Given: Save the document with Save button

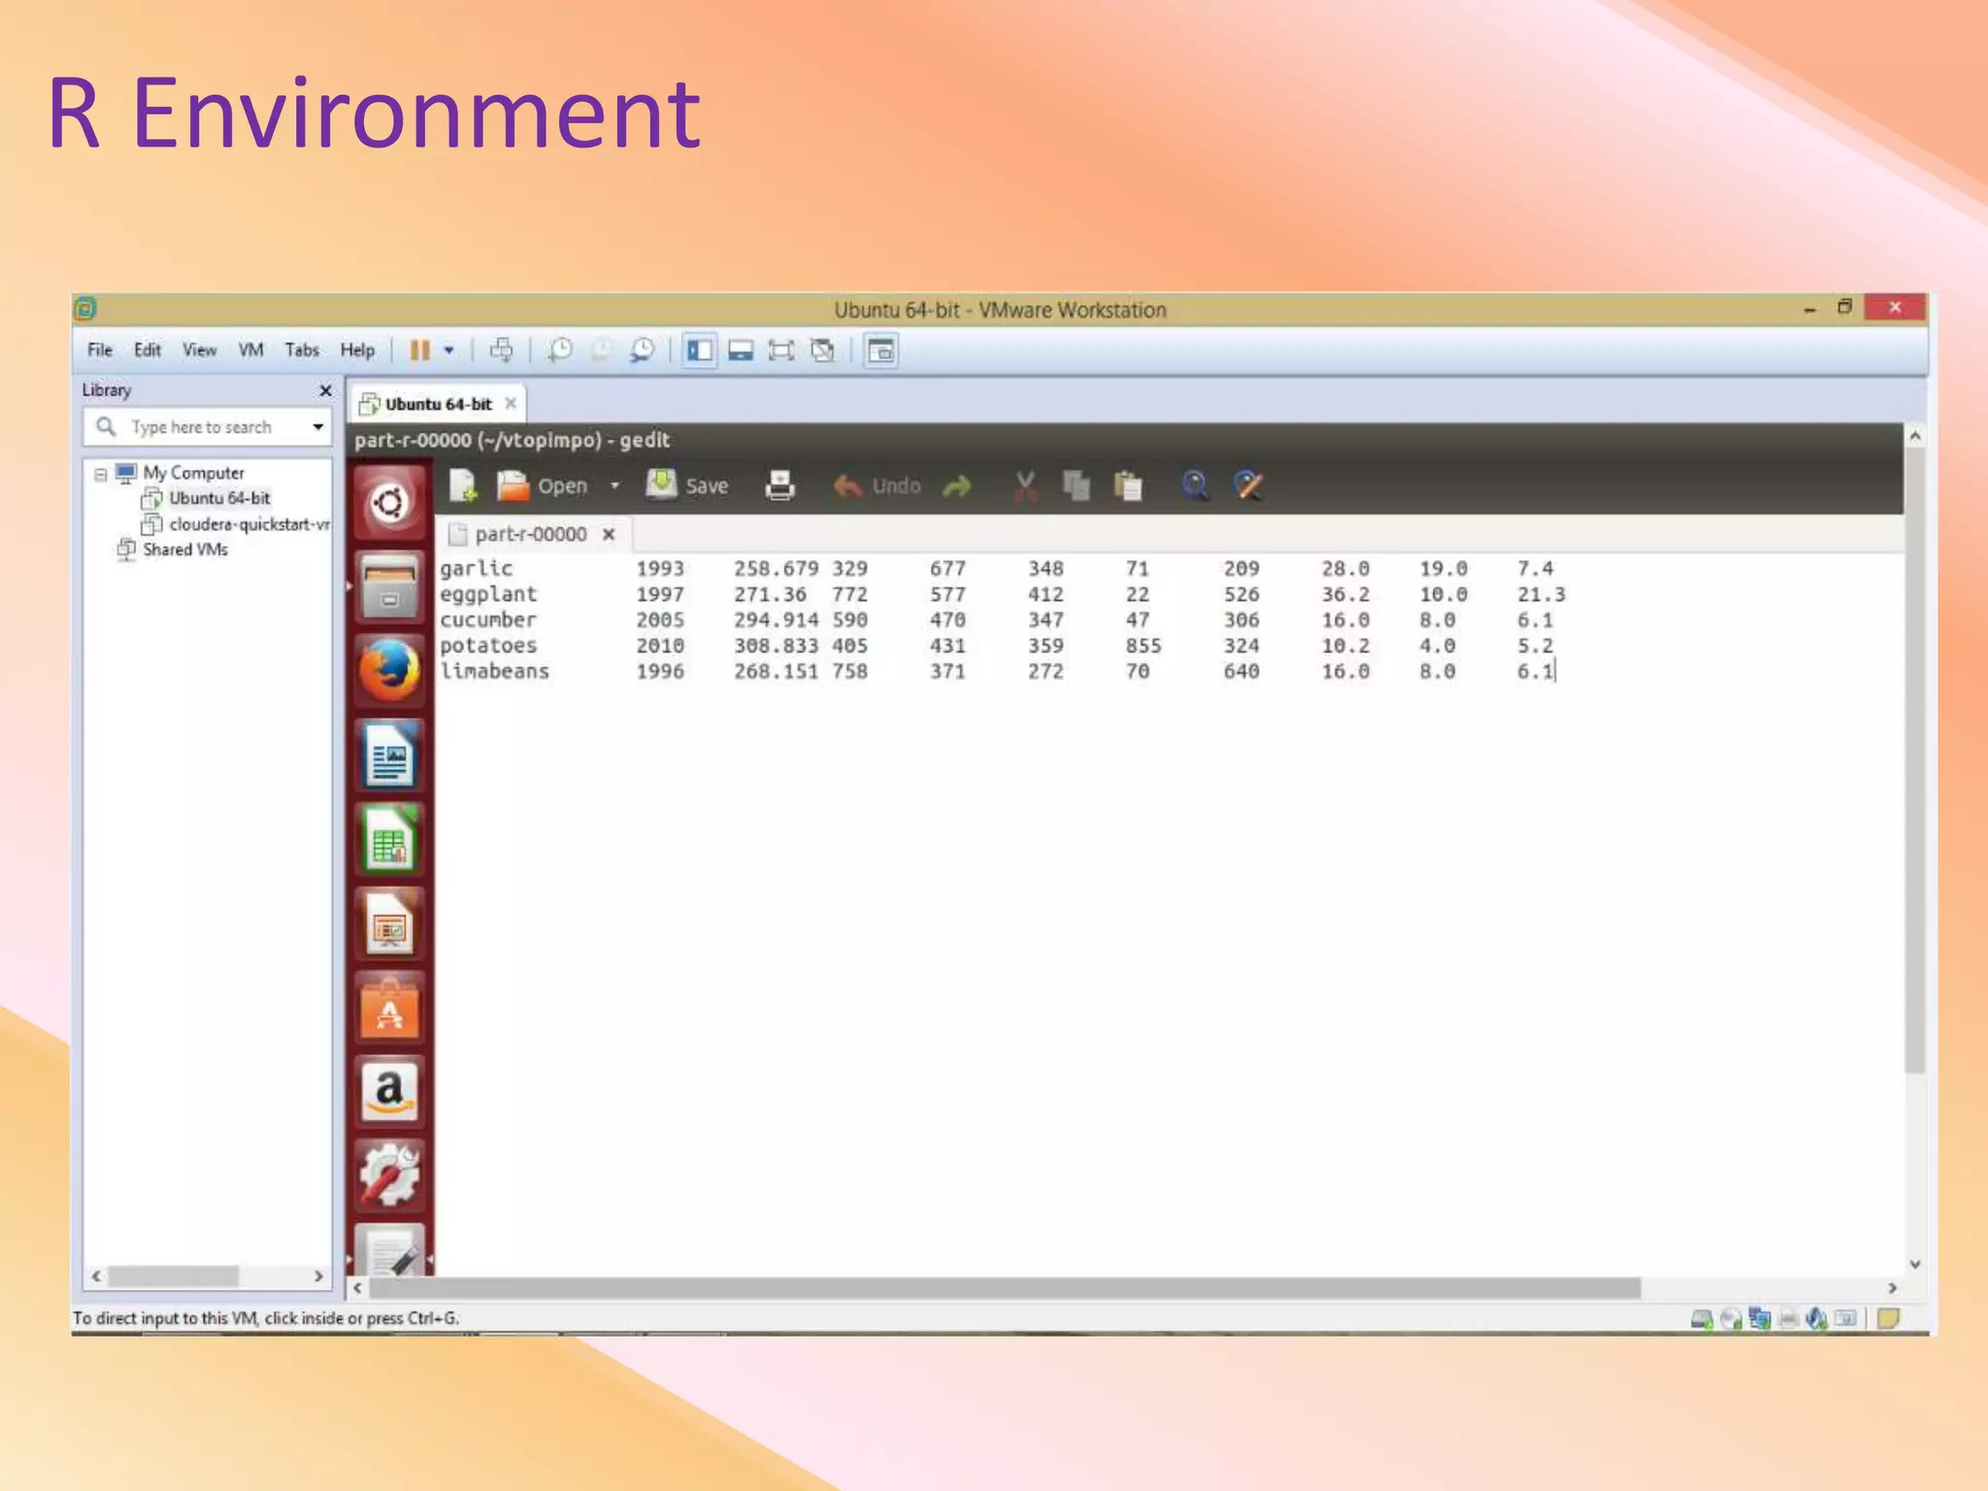Looking at the screenshot, I should pyautogui.click(x=687, y=485).
